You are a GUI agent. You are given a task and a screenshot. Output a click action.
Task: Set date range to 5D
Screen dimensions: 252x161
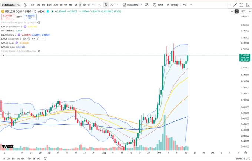(x=9, y=158)
